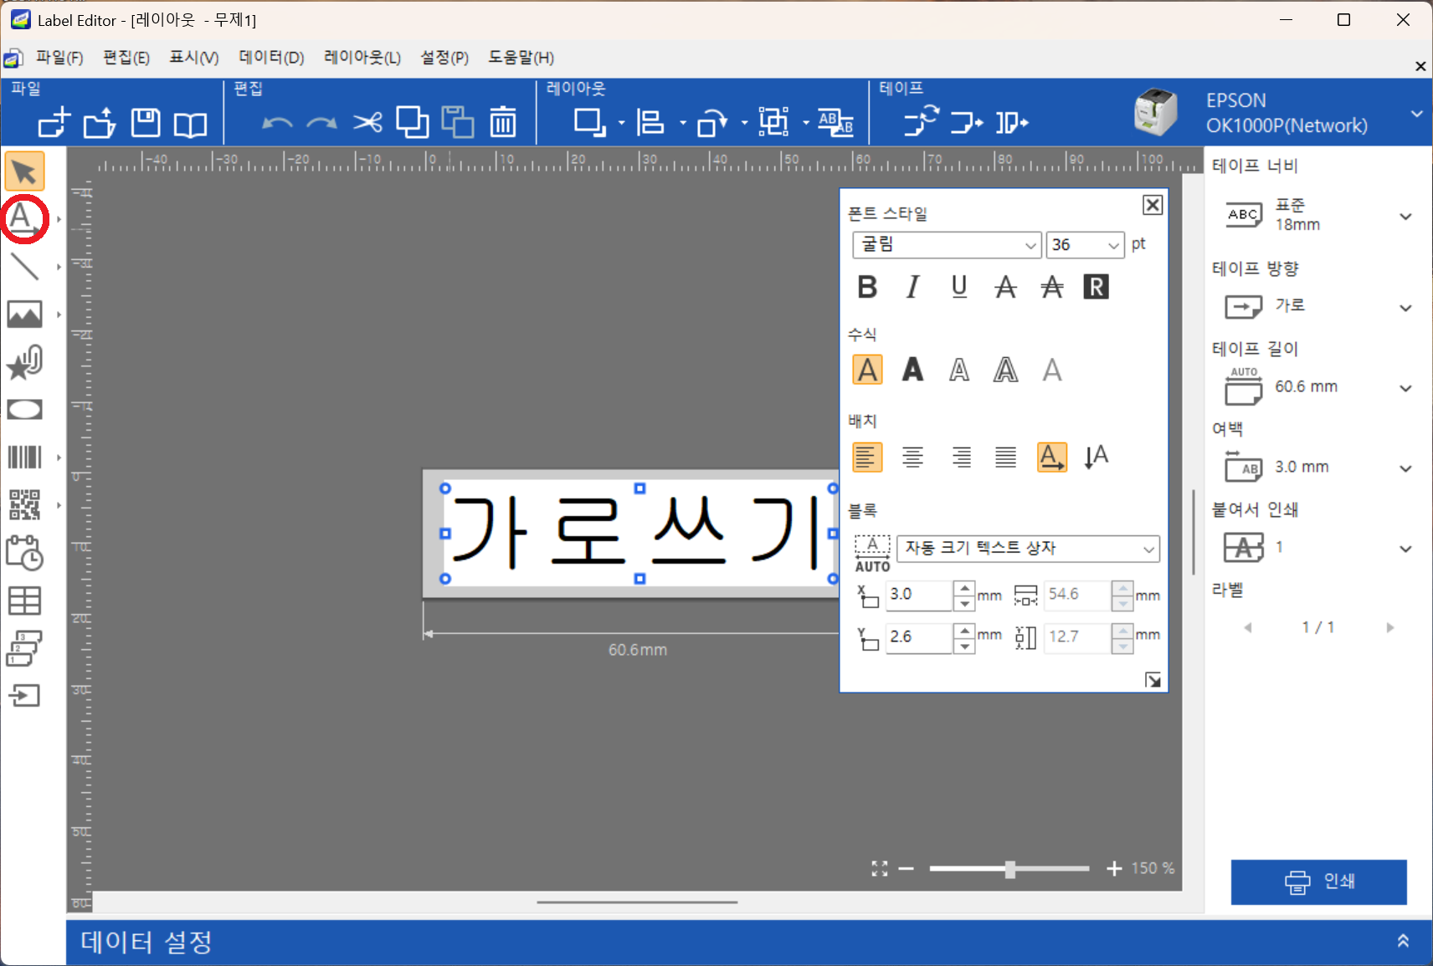
Task: Click the zoom out minus button
Action: pos(906,869)
